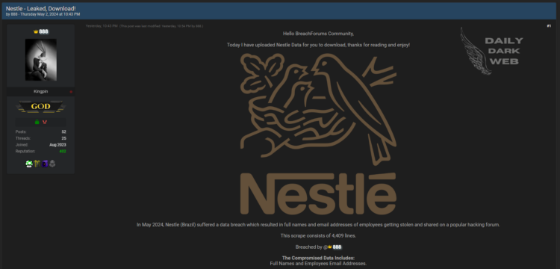The image size is (560, 269).
Task: Open the reputation value 402
Action: point(63,151)
